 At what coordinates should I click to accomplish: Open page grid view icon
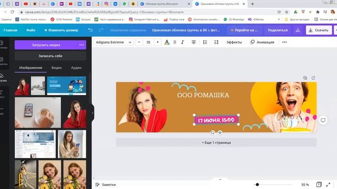point(319,184)
